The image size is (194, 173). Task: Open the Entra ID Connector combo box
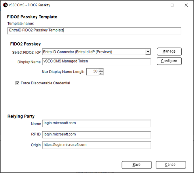click(96, 52)
